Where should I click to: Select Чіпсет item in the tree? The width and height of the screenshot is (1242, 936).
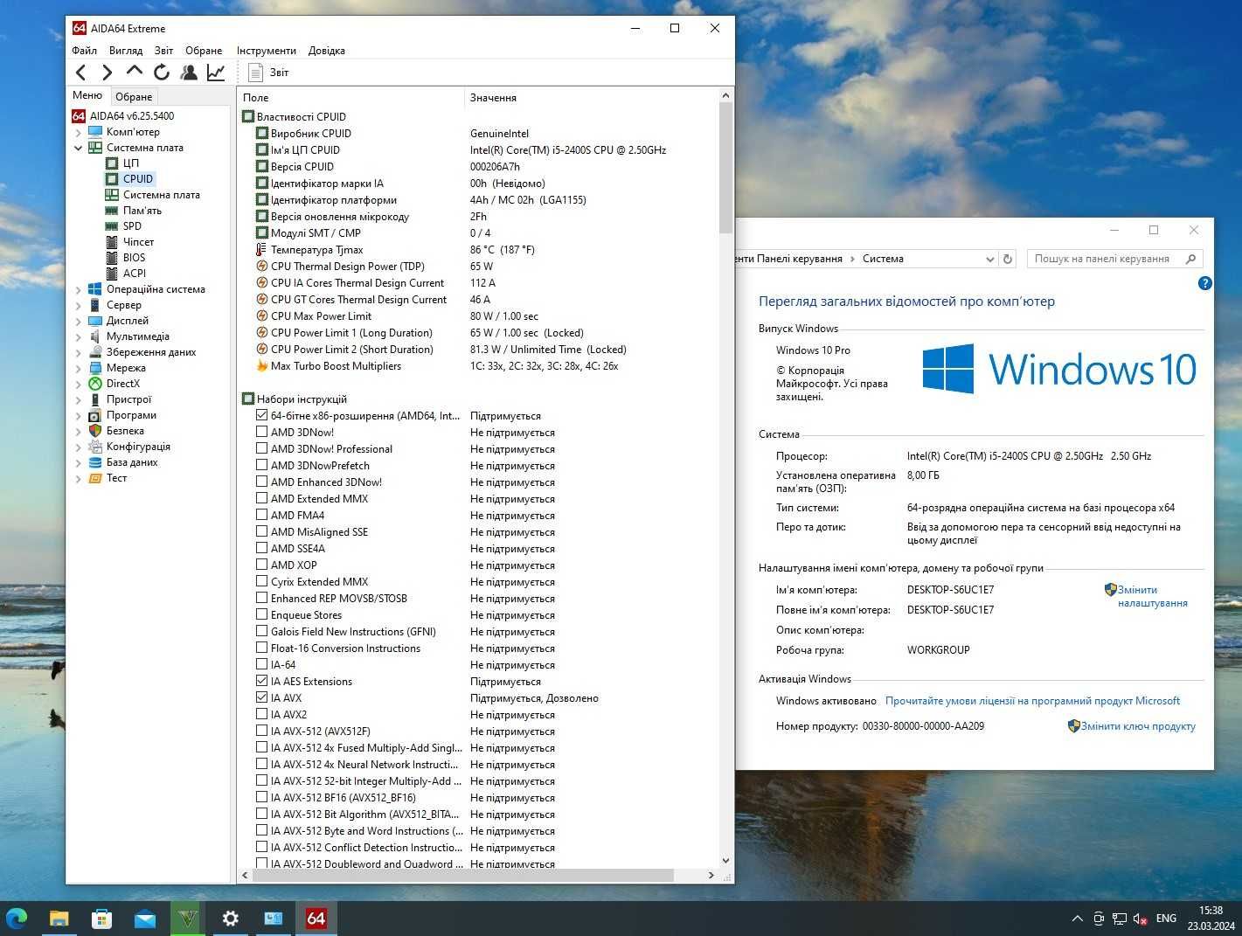click(138, 242)
